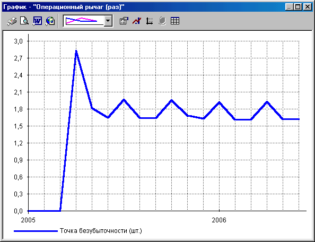315x242 pixels.
Task: Open chart properties settings icon
Action: pyautogui.click(x=124, y=21)
